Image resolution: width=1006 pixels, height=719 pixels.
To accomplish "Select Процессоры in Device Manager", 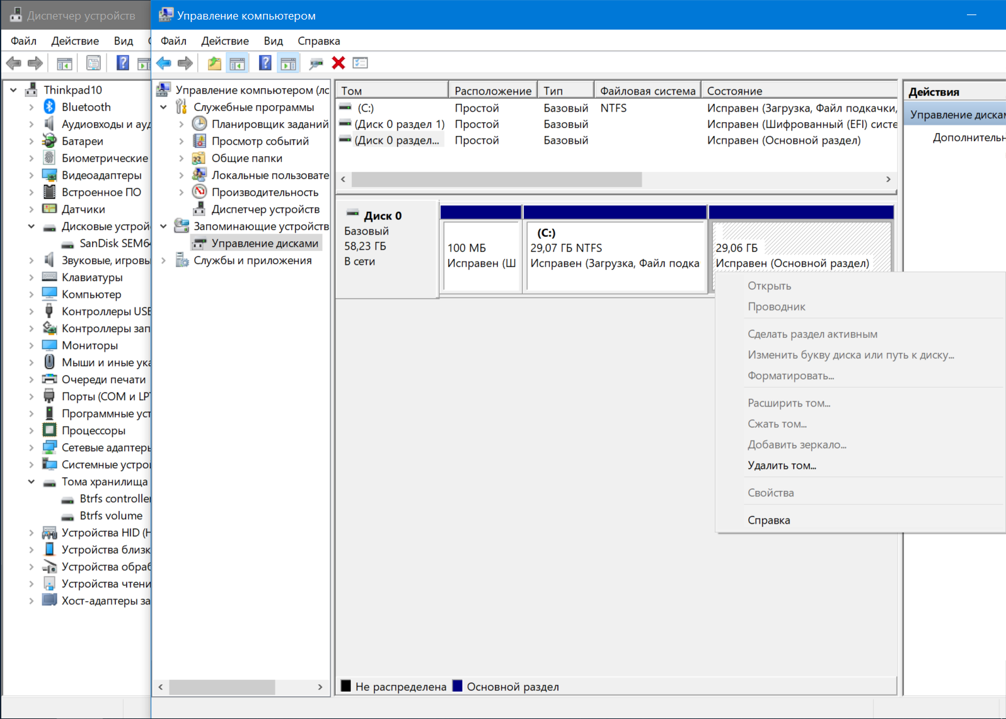I will 93,430.
